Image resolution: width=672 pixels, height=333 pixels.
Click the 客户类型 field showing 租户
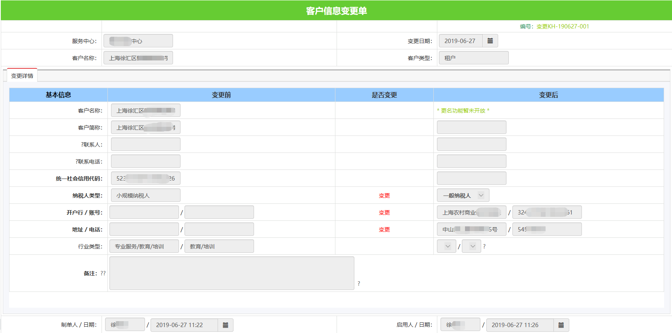473,58
